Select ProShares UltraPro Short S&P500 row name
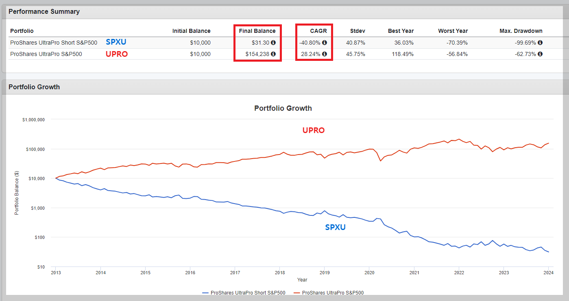 click(x=54, y=43)
